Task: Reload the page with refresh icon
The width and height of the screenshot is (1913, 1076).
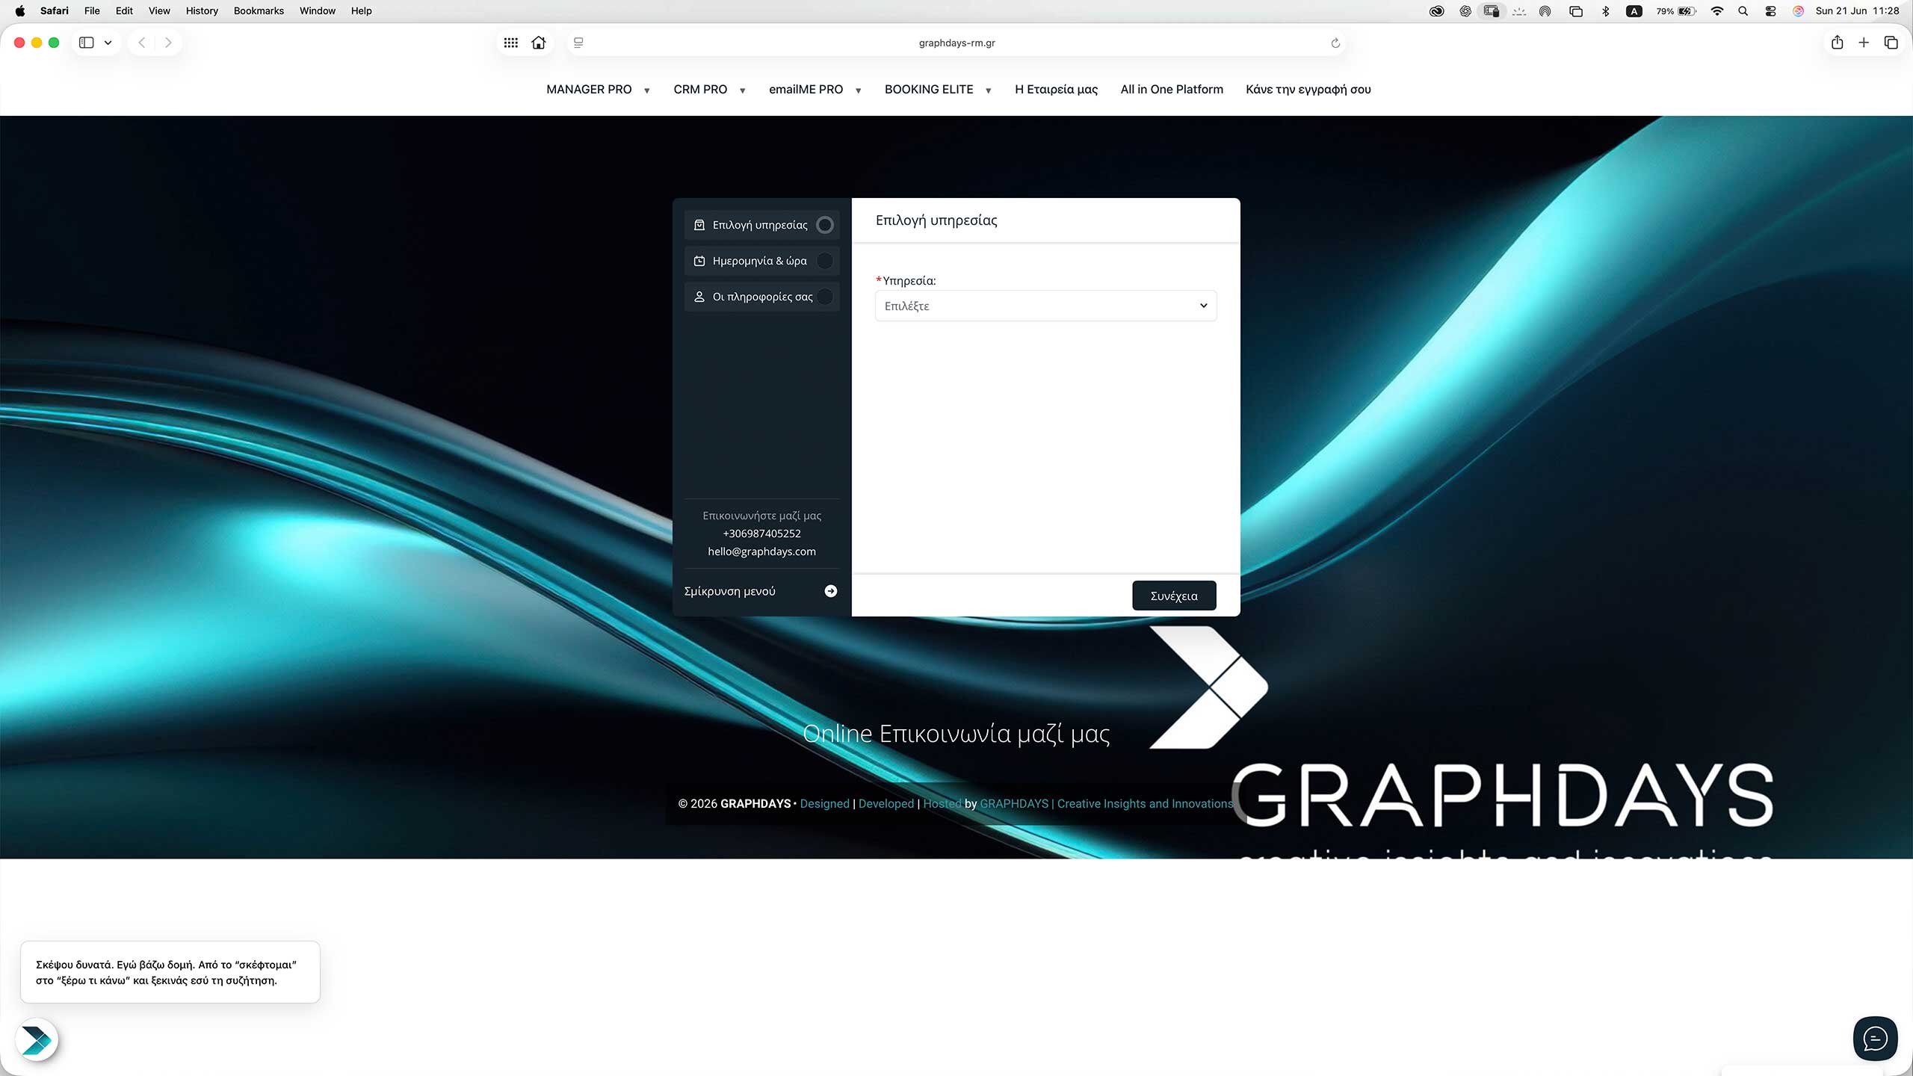Action: (x=1335, y=43)
